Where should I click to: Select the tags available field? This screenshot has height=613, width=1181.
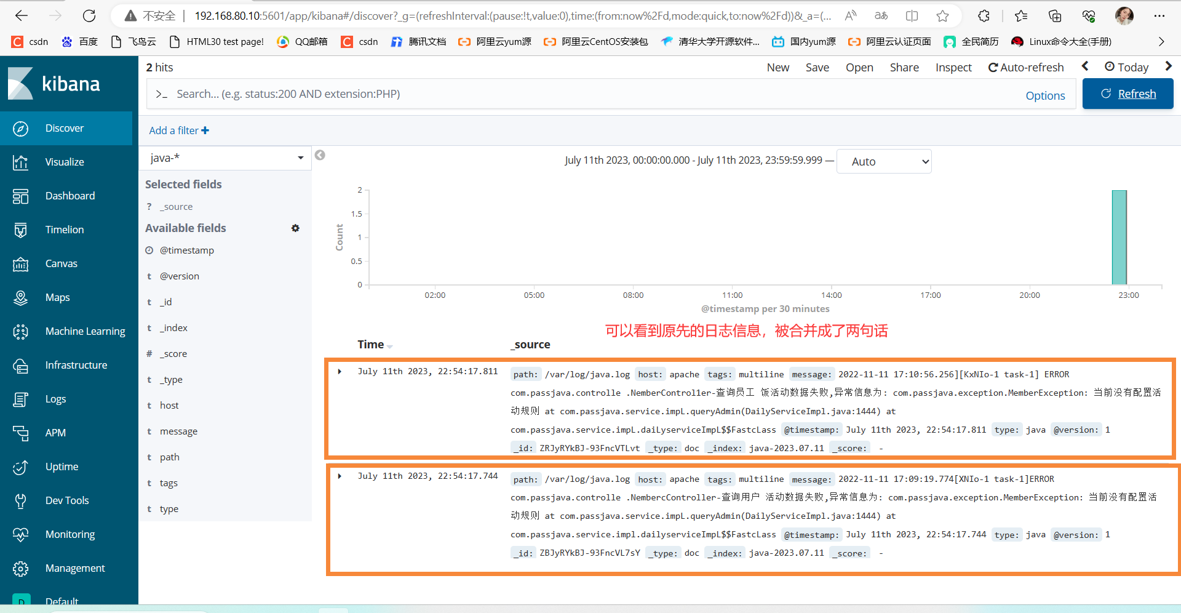tap(169, 483)
